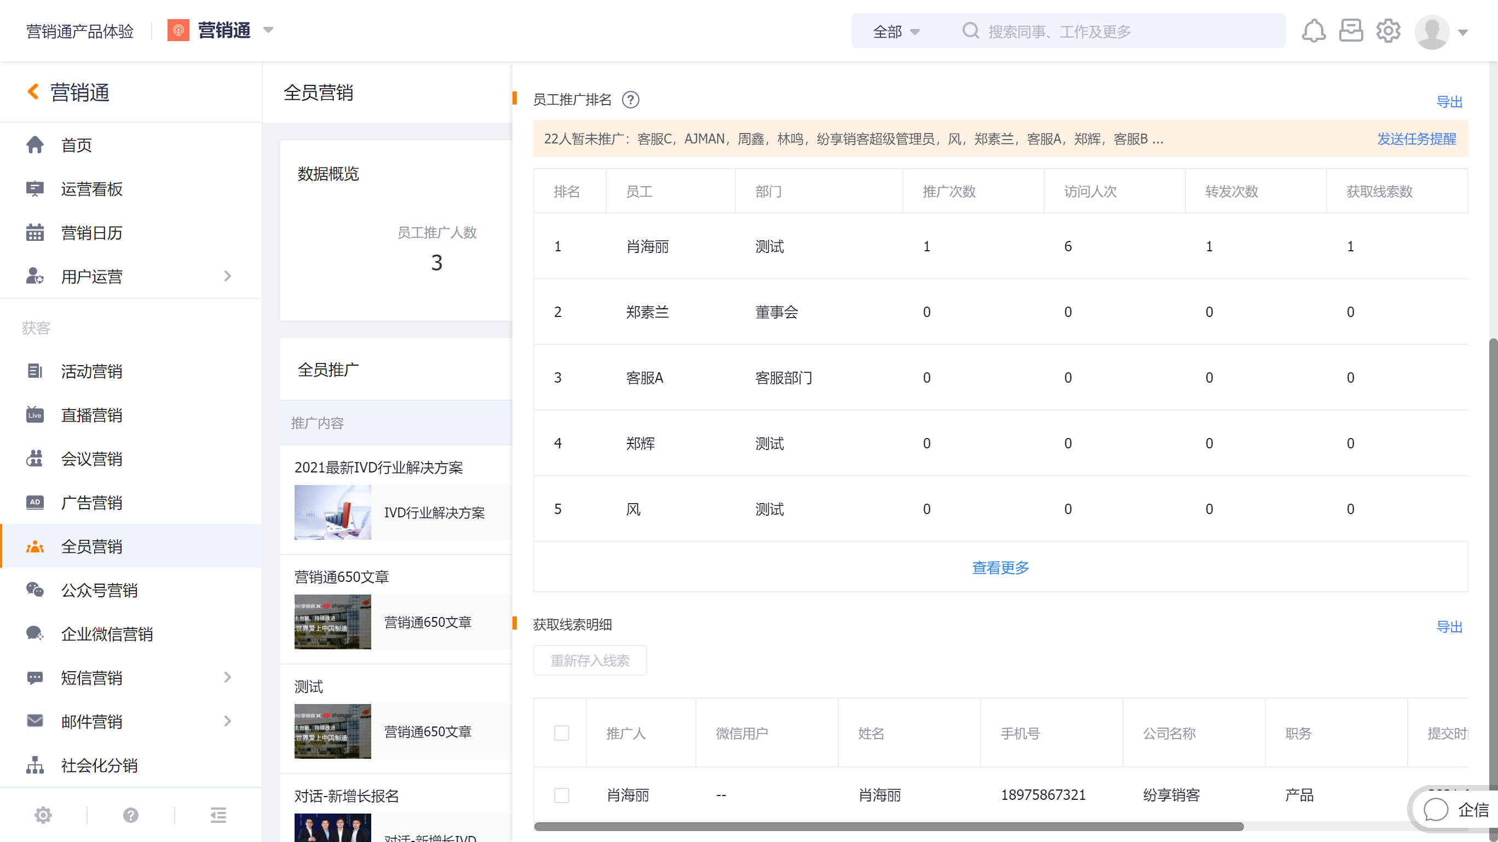
Task: Click the horizontal scrollbar under leads table
Action: pyautogui.click(x=889, y=826)
